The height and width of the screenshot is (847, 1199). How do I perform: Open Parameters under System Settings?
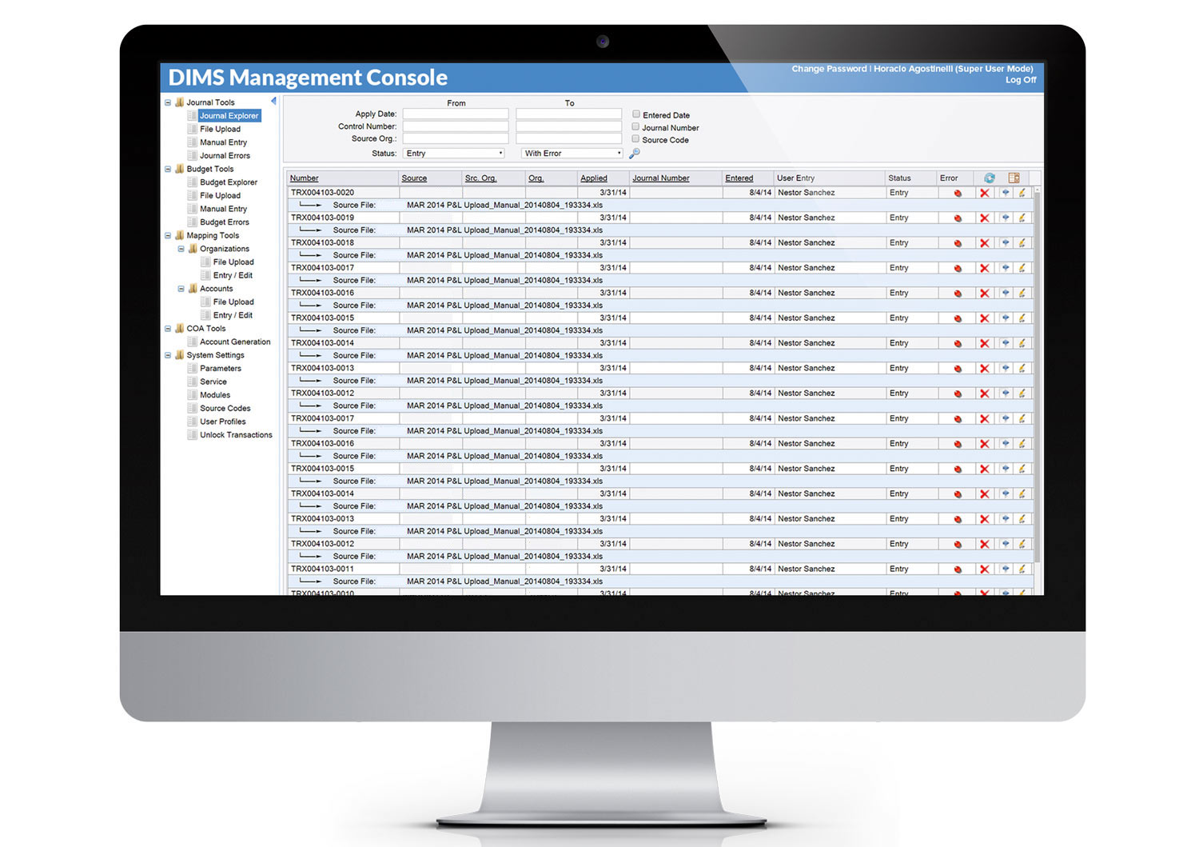click(x=221, y=368)
